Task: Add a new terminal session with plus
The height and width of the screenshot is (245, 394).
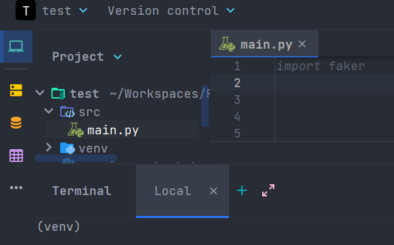Action: point(242,190)
